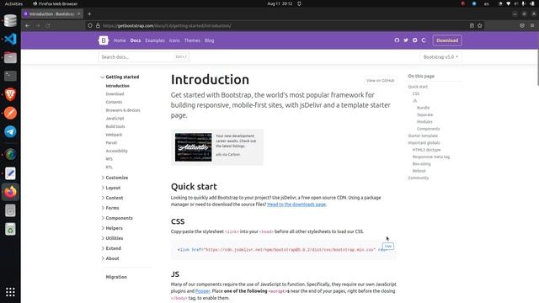Collapse the Getting started section

tap(120, 77)
